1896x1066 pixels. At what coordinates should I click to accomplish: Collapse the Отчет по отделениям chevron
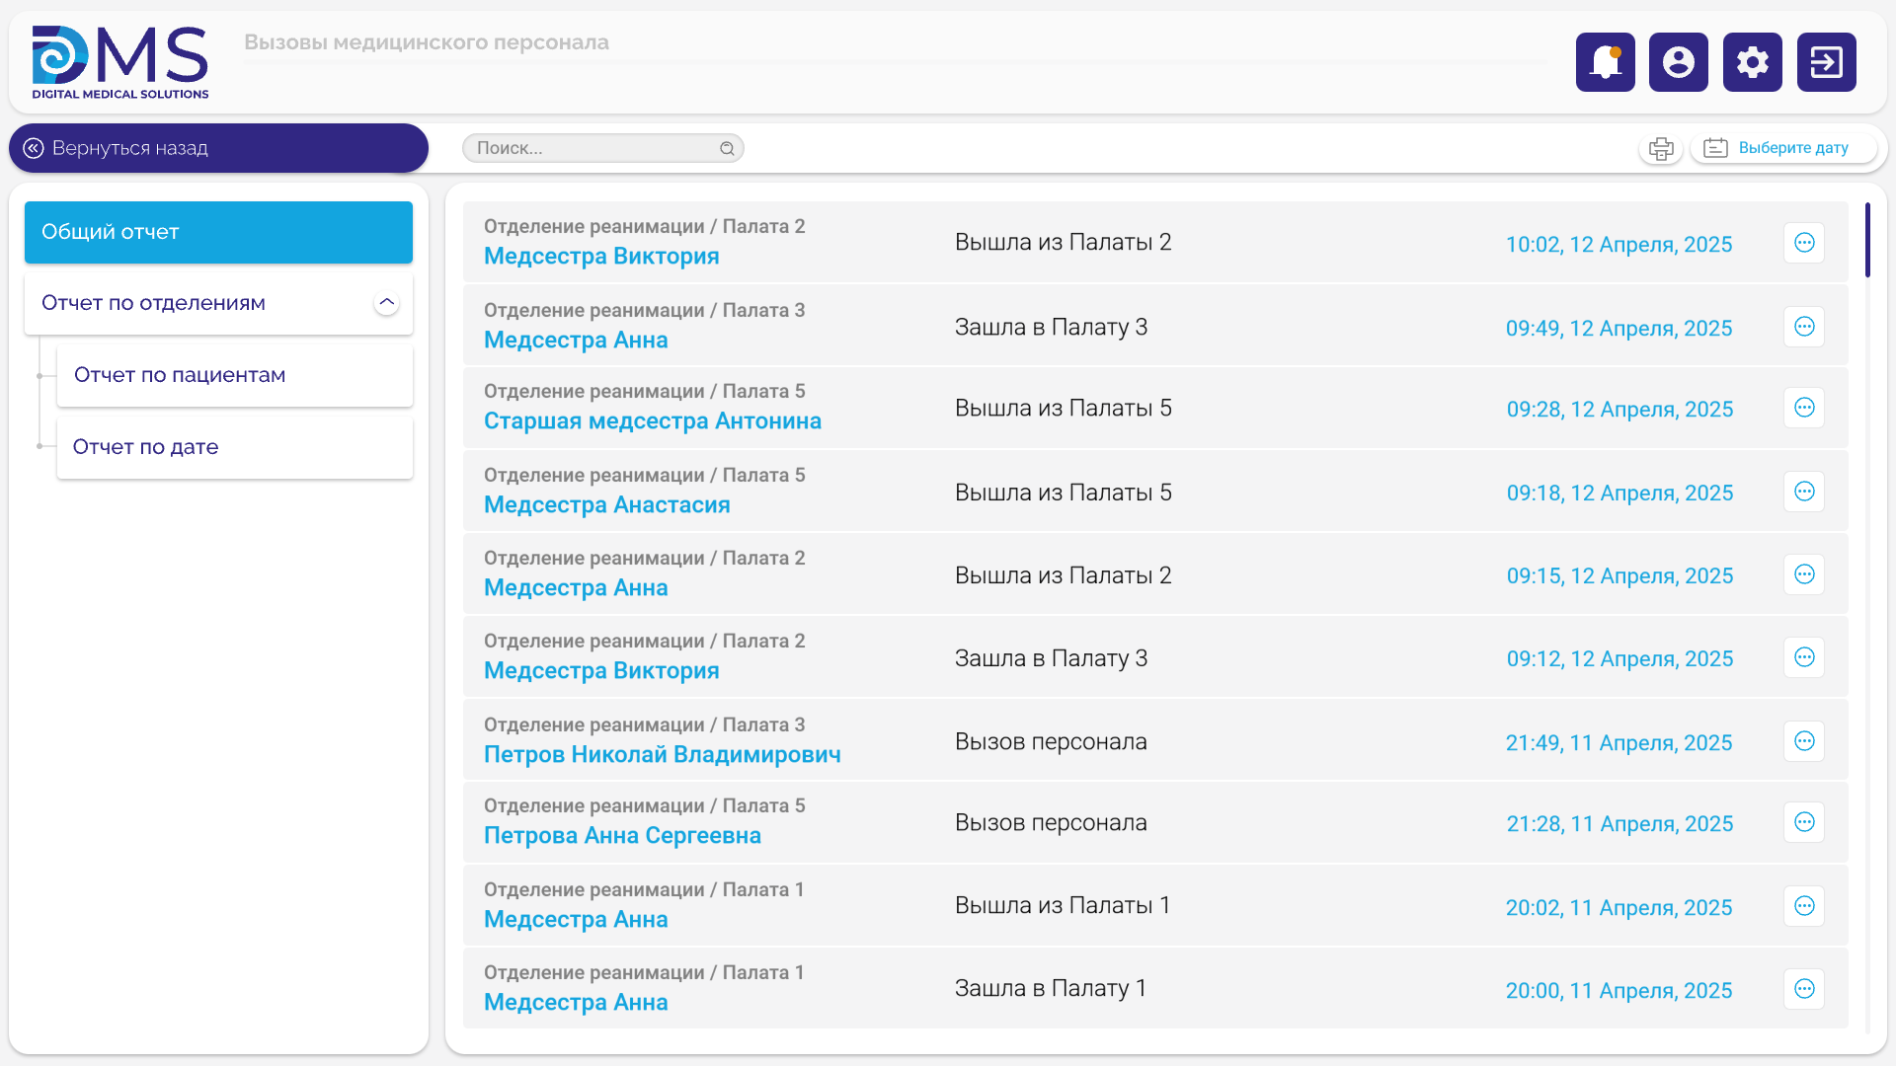386,303
